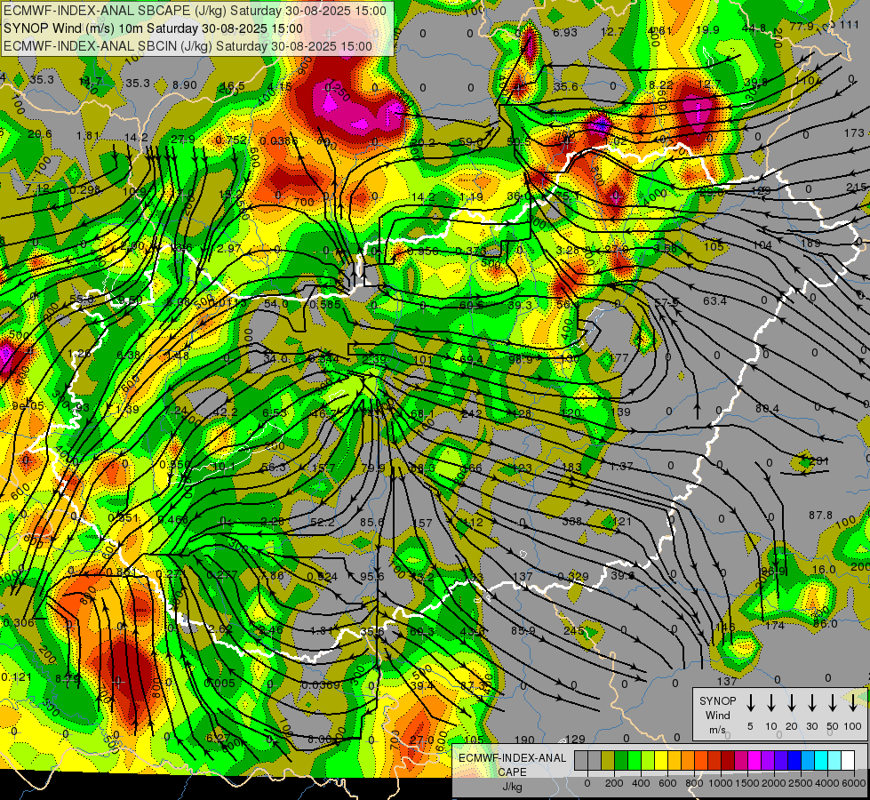Pick the pure blue swatch left of 2500 tick
Image resolution: width=870 pixels, height=800 pixels.
(794, 761)
